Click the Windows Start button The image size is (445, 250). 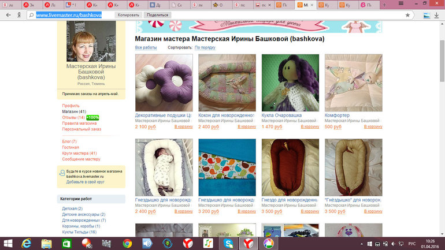8,243
